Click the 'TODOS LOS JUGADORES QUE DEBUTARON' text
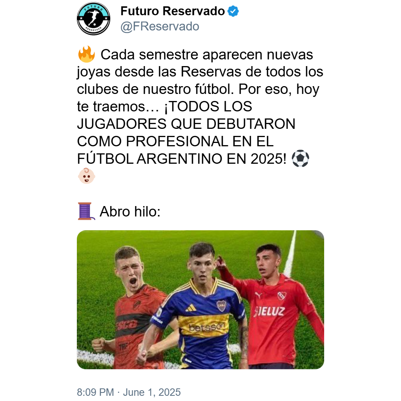The height and width of the screenshot is (401, 401). click(186, 115)
